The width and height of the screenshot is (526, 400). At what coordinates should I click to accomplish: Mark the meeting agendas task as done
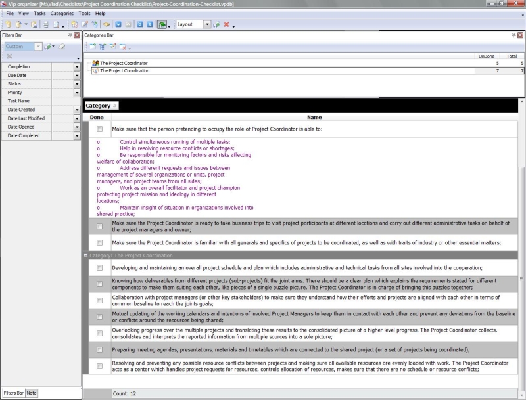(100, 349)
